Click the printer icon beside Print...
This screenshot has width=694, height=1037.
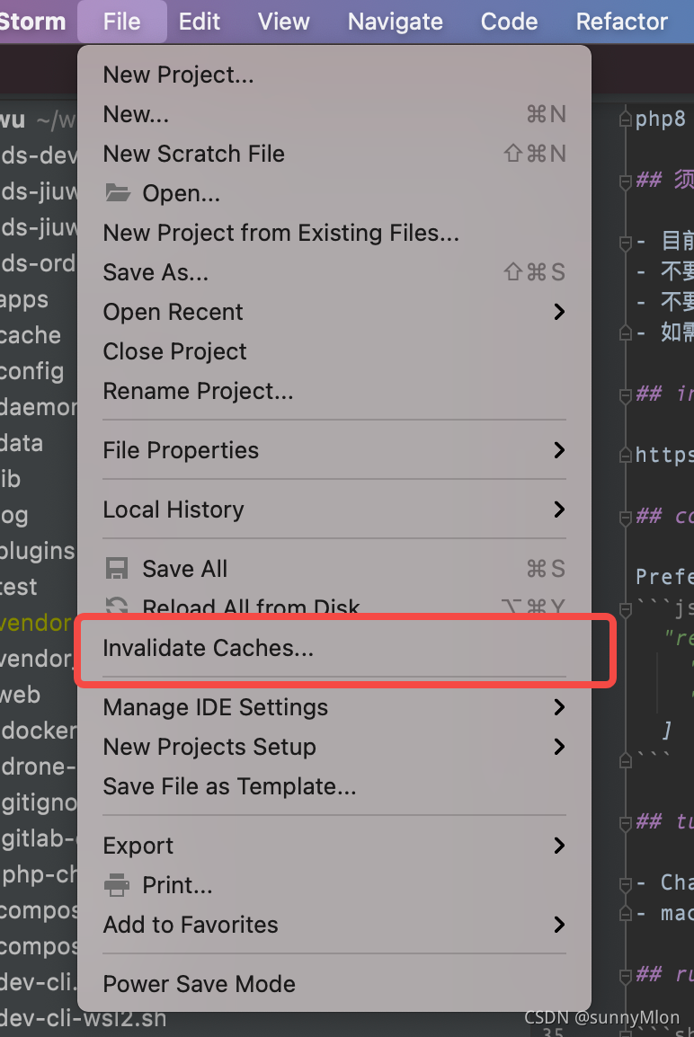(117, 885)
